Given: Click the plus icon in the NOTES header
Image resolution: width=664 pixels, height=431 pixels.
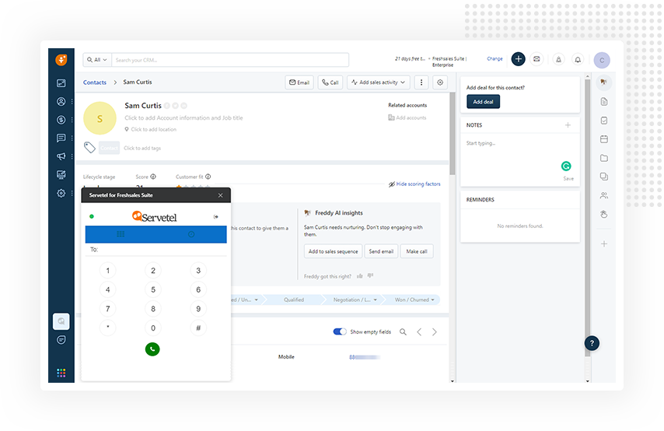Looking at the screenshot, I should [x=568, y=125].
